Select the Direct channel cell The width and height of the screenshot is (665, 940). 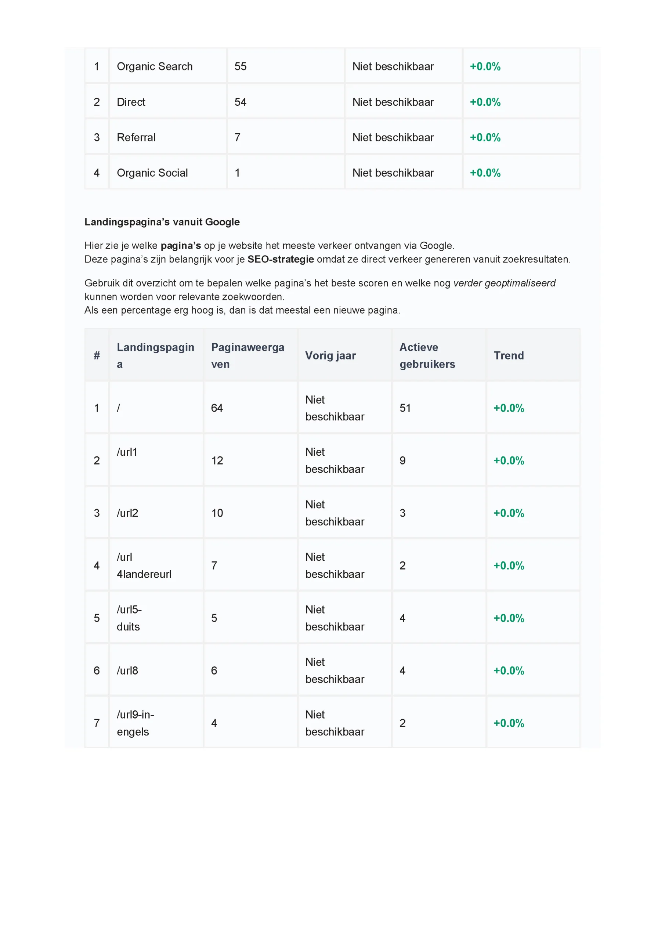(x=131, y=102)
